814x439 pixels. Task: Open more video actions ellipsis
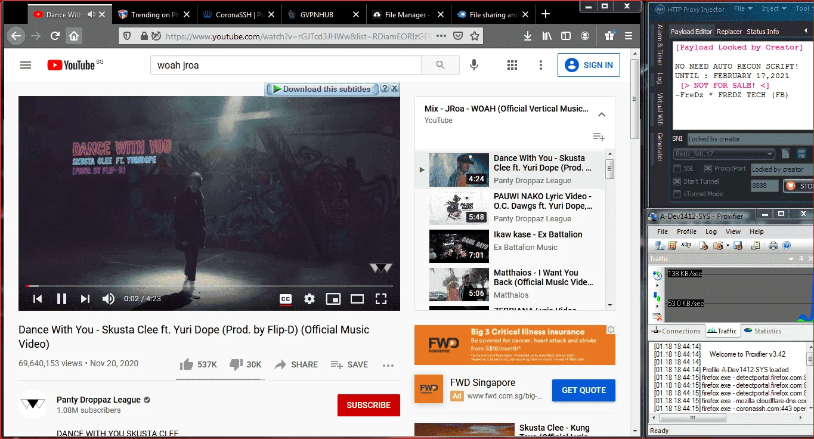388,365
